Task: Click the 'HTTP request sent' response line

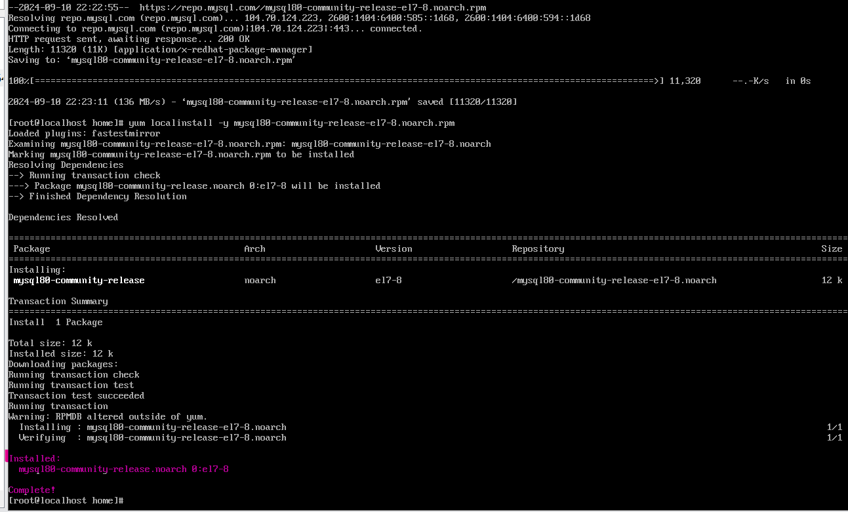Action: [129, 39]
